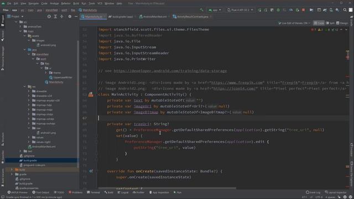Open the Layout Inspector button at bottom right
Screen dimensions: 354x199
pyautogui.click(x=336, y=192)
